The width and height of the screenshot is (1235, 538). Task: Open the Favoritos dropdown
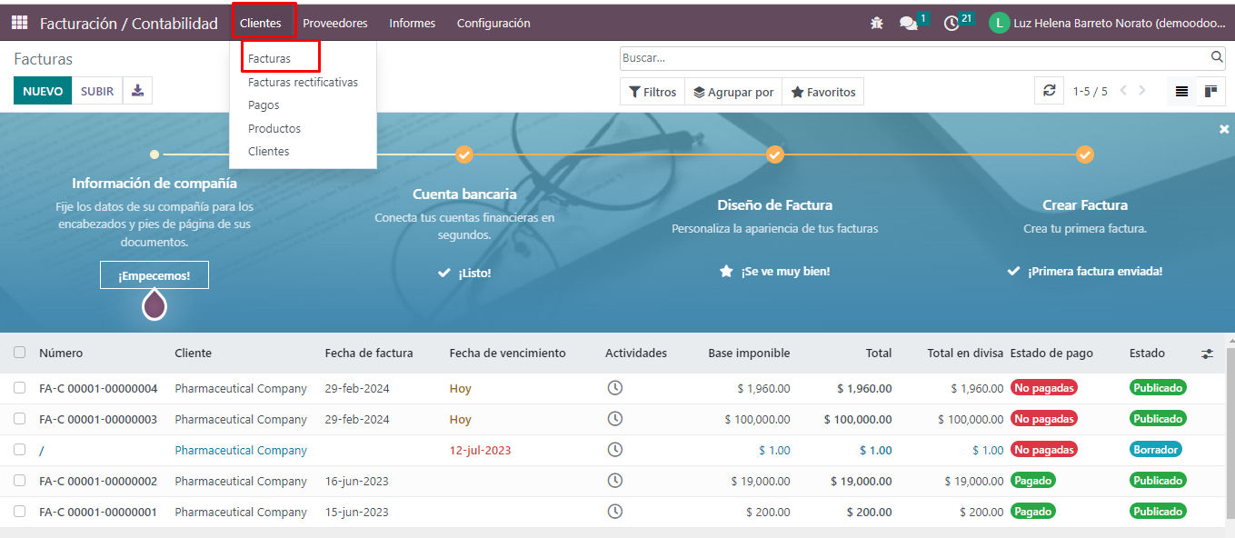pos(822,92)
